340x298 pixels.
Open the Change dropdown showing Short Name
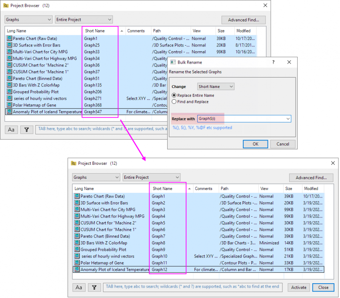pyautogui.click(x=216, y=86)
